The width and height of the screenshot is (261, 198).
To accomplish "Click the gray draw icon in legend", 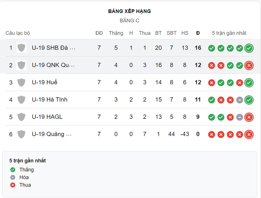I will click(12, 177).
